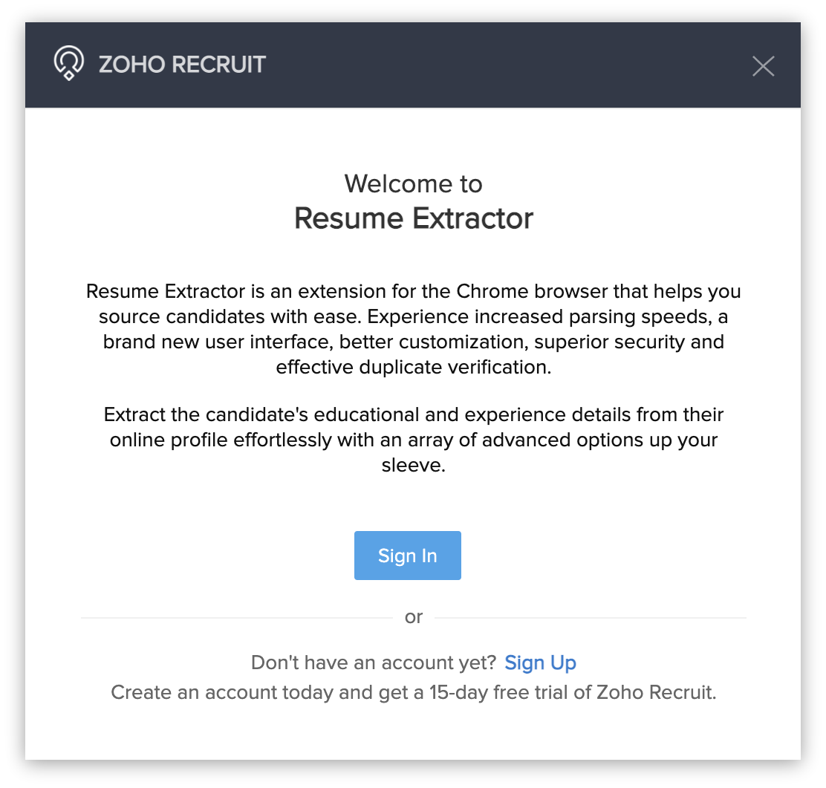Click the "Don't have an account yet?" text
Viewport: 826px width, 788px height.
pos(374,662)
